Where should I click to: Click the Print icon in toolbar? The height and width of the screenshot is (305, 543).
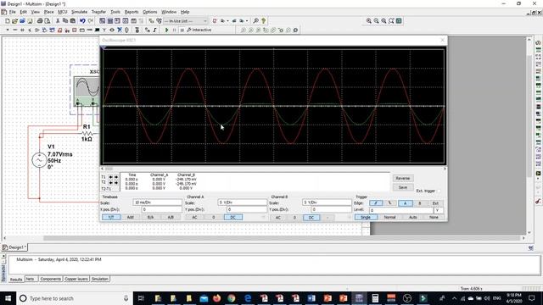[x=40, y=21]
